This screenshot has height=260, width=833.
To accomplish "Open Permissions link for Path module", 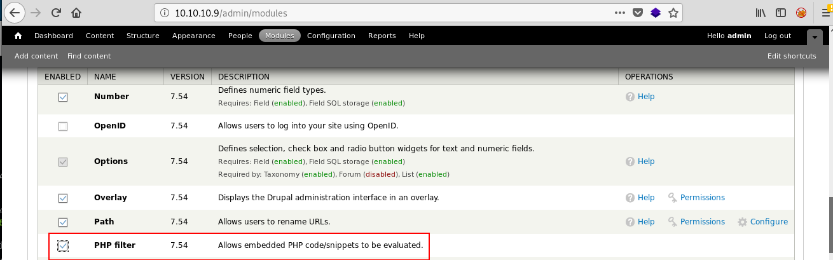I will tap(703, 222).
